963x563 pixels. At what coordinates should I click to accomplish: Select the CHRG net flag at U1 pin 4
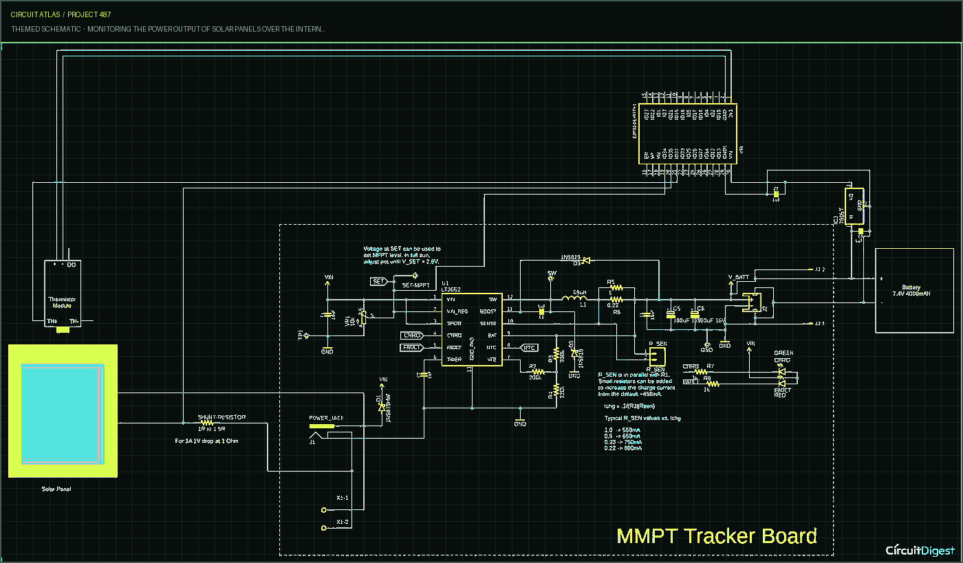pyautogui.click(x=413, y=335)
